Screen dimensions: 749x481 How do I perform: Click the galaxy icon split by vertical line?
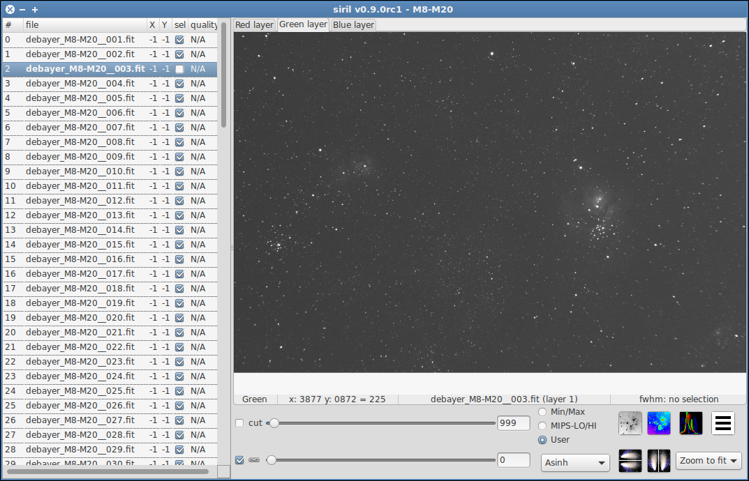[659, 461]
